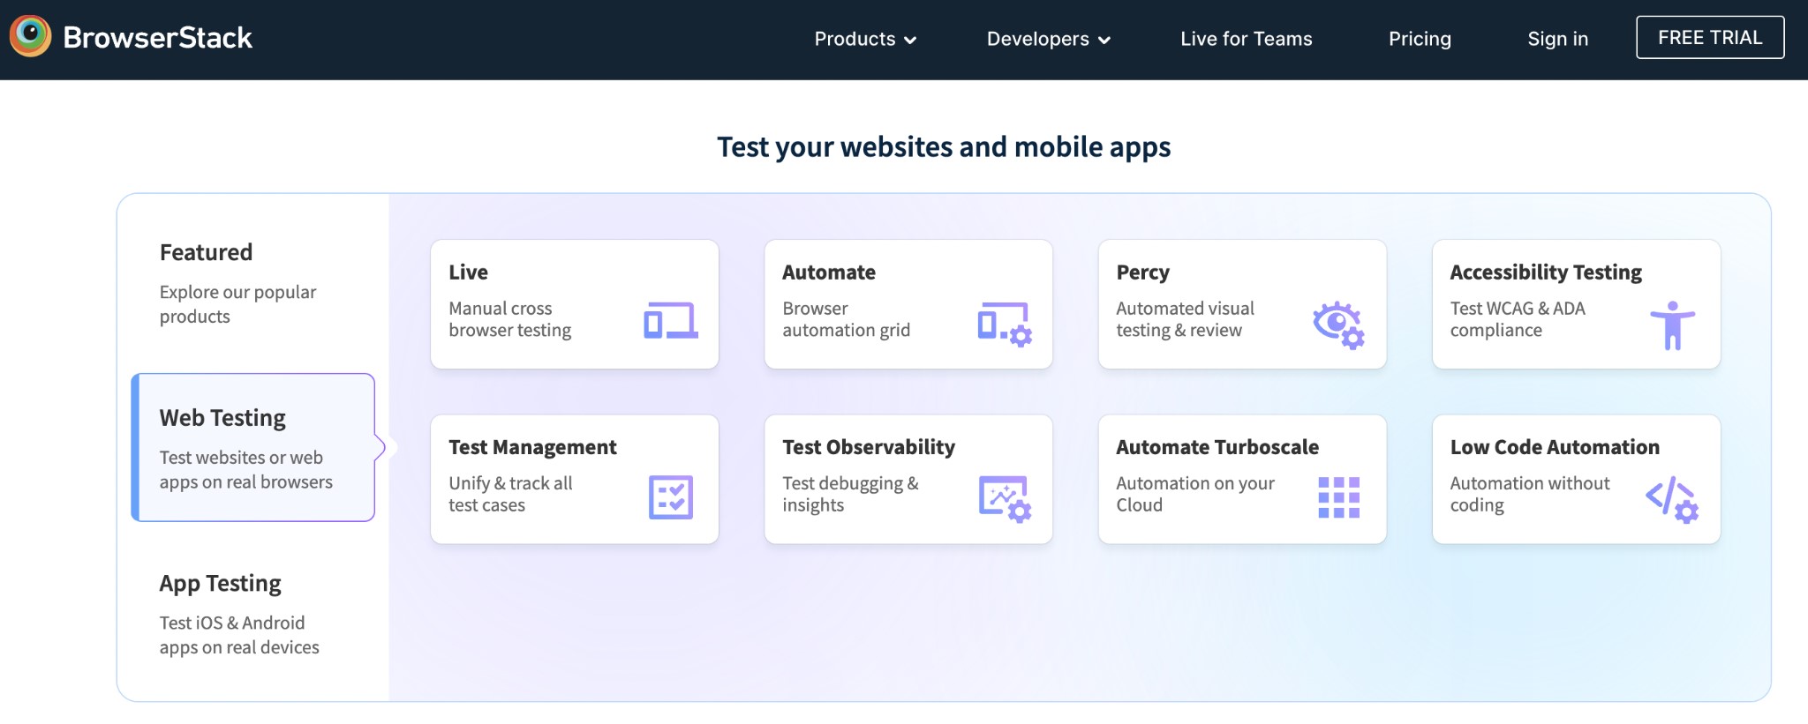Viewport: 1808px width, 724px height.
Task: Expand the Developers dropdown chevron
Action: pos(1104,40)
